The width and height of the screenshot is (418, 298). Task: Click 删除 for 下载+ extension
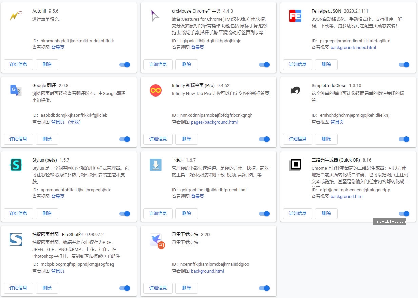186,213
